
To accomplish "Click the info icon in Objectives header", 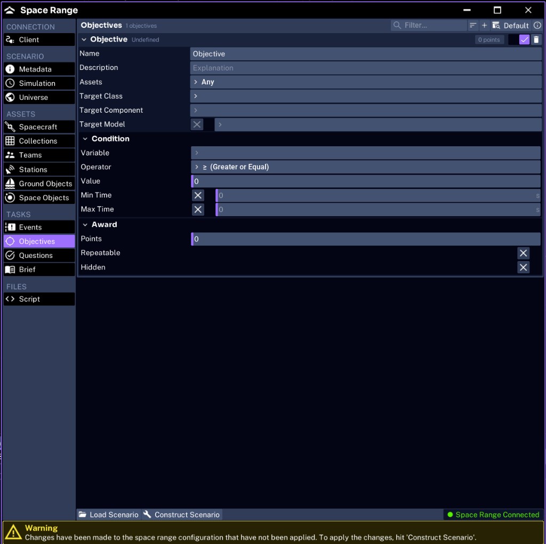I will tap(537, 26).
